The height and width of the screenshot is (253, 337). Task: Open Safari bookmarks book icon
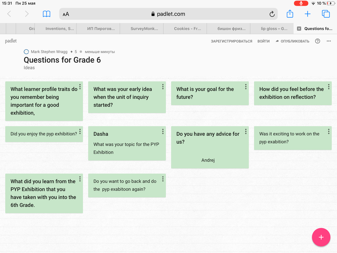[x=46, y=14]
